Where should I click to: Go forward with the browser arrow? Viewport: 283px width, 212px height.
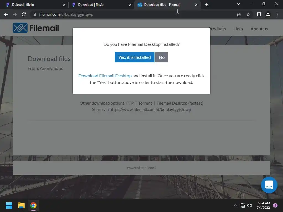click(15, 14)
